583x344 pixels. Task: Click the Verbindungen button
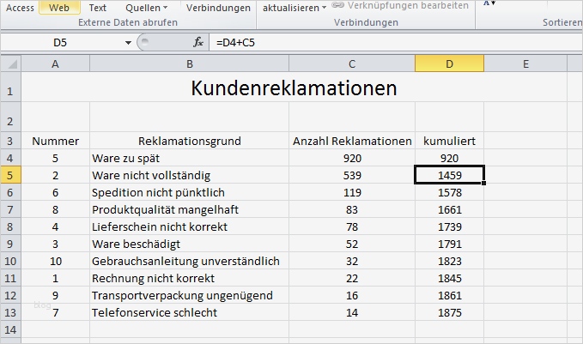tap(218, 8)
